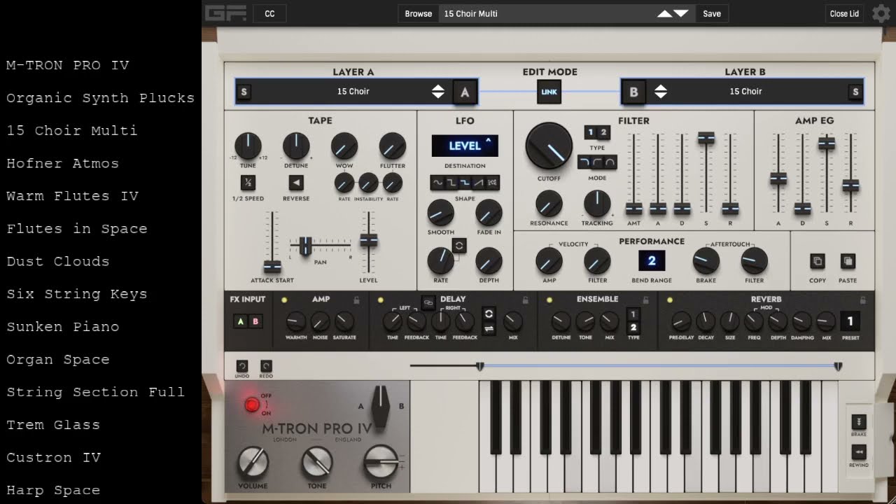The height and width of the screenshot is (504, 896).
Task: Toggle the ENSEMBLE effect power LED
Action: coord(549,300)
